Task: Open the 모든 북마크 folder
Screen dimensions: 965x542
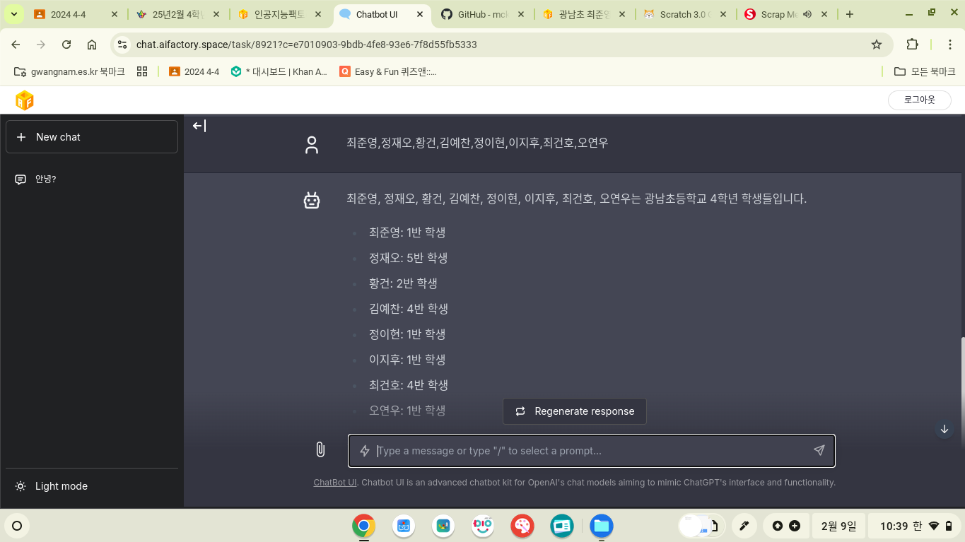Action: pos(925,71)
